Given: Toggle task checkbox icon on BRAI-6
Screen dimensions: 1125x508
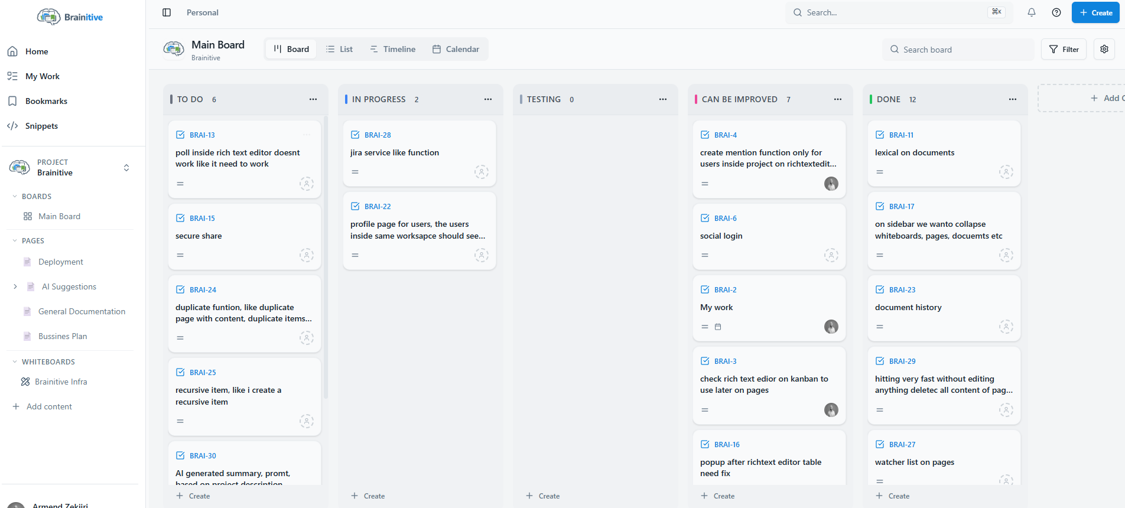Looking at the screenshot, I should point(705,218).
